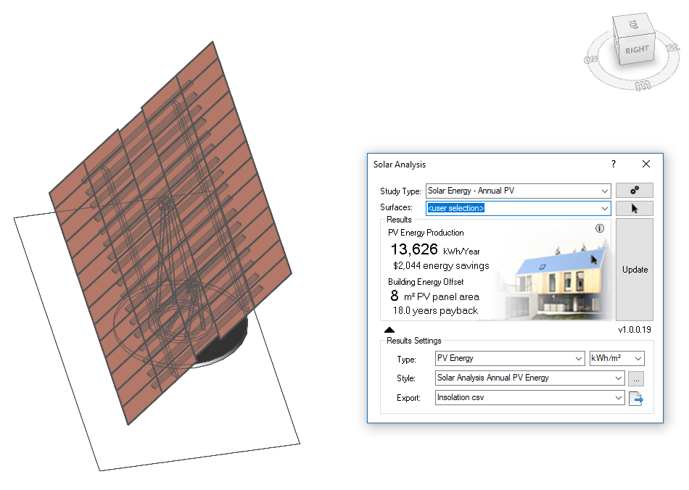Open the Export Insolation csv dropdown
This screenshot has width=689, height=490.
pos(529,398)
